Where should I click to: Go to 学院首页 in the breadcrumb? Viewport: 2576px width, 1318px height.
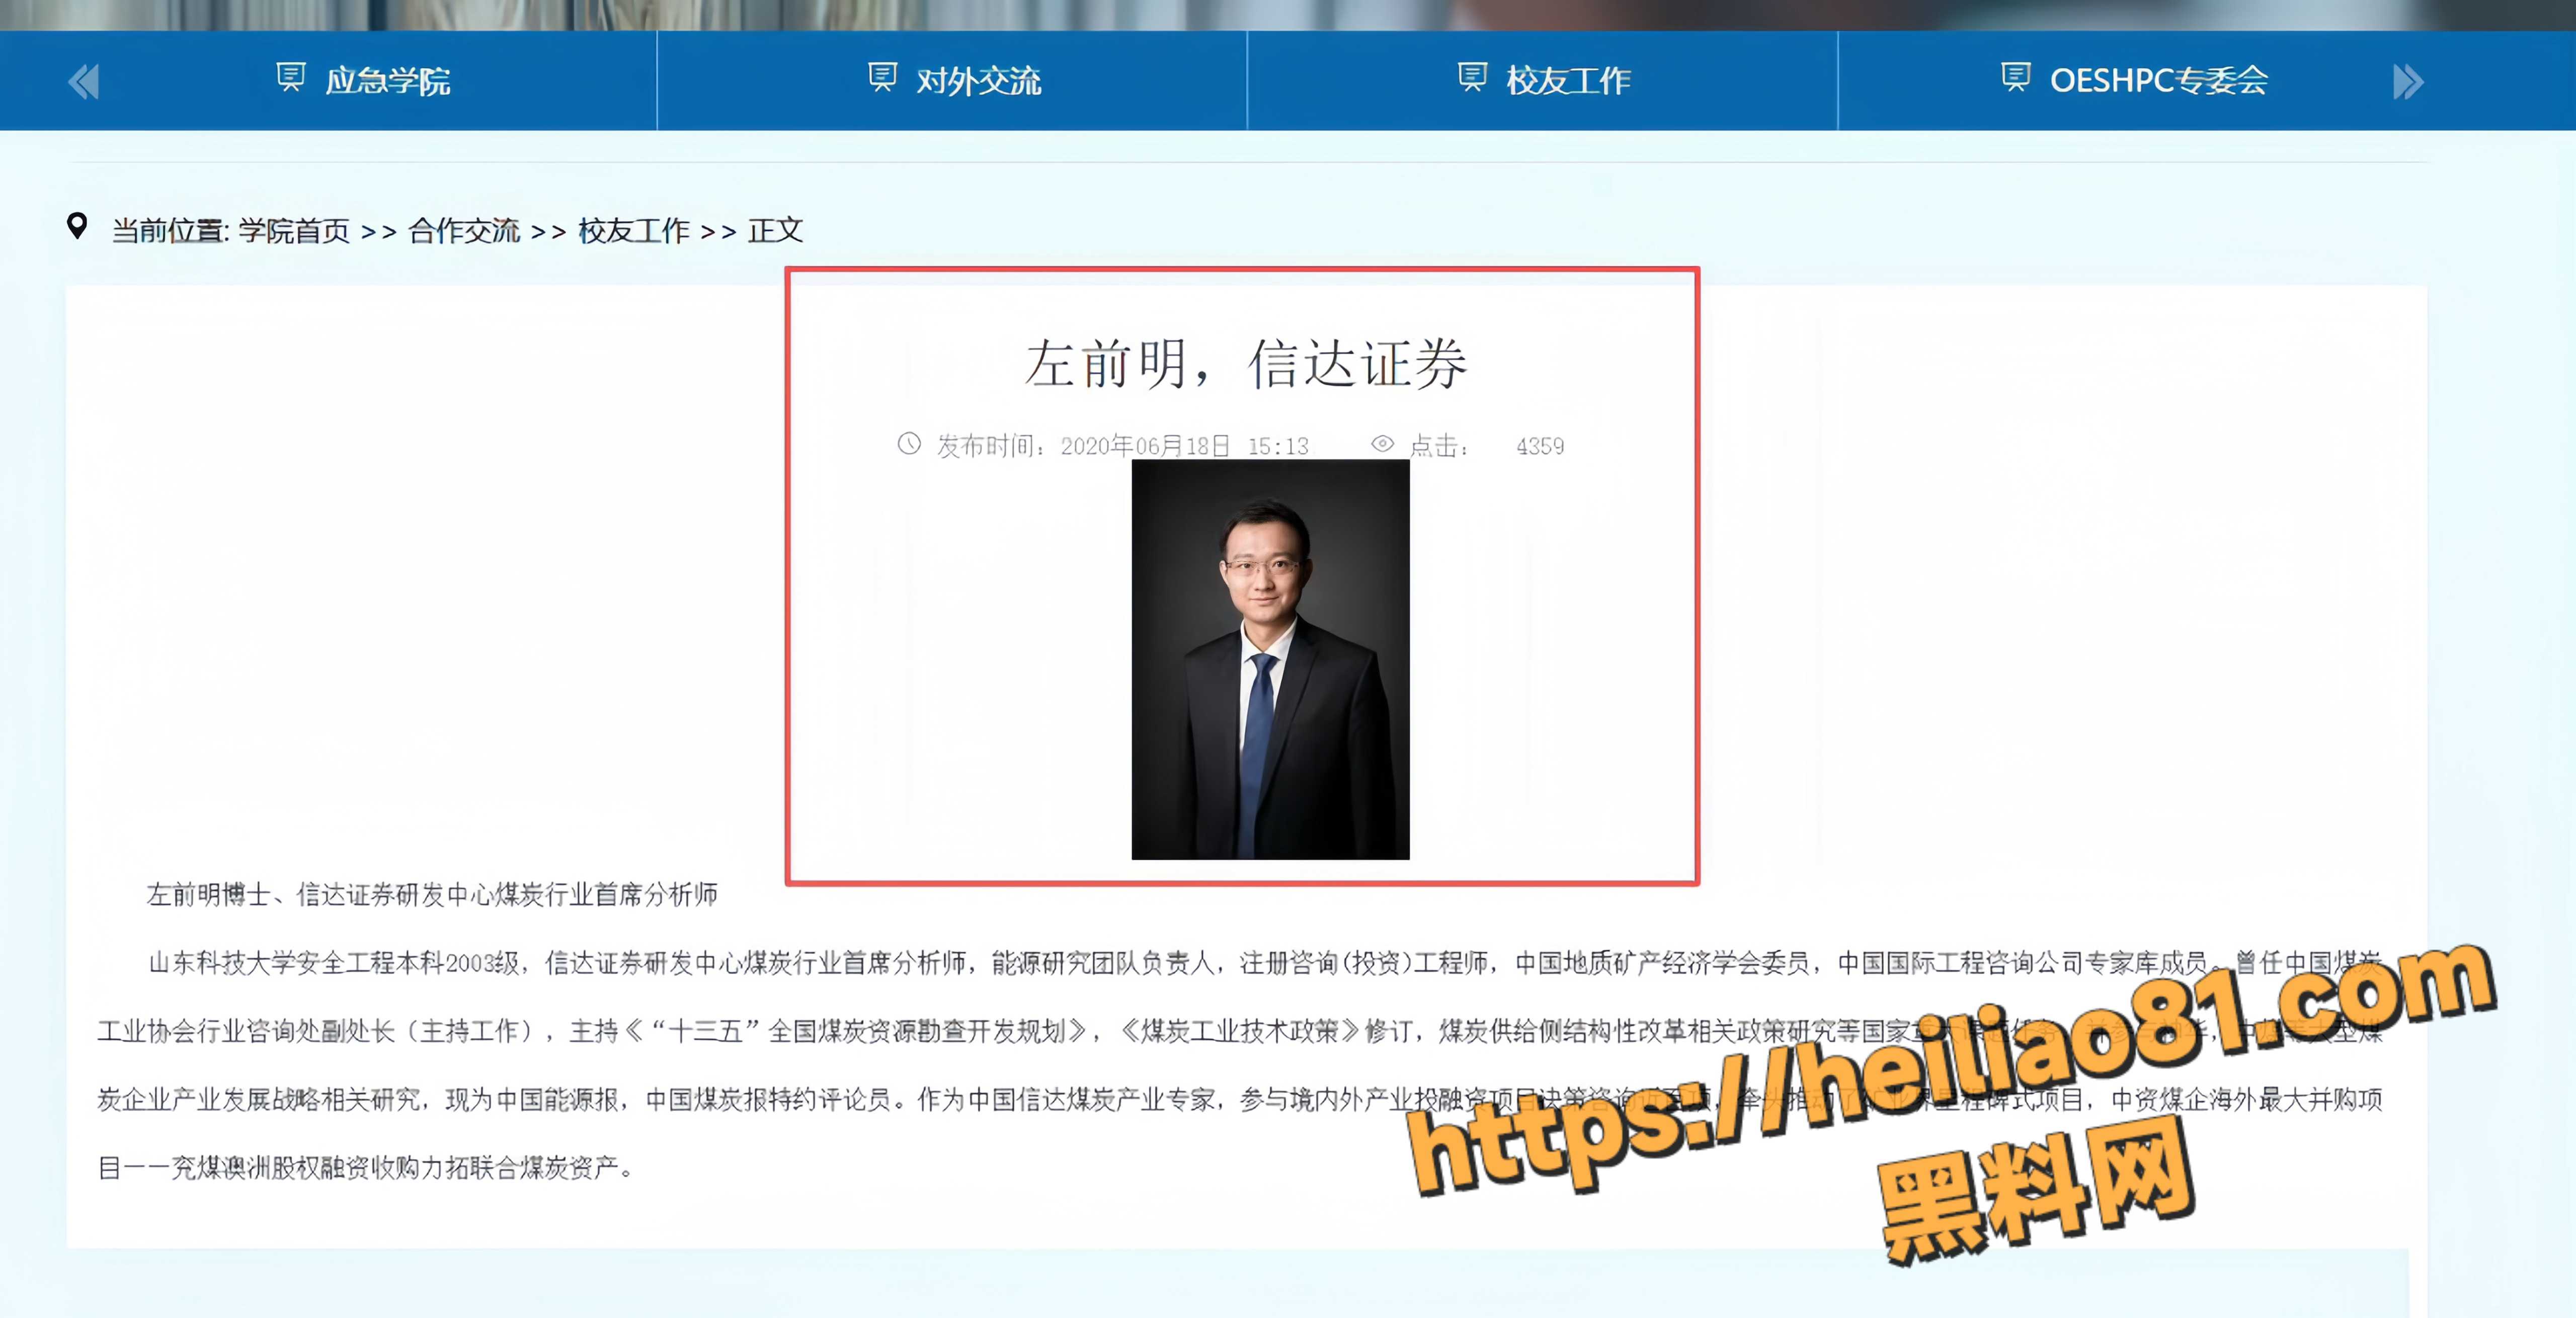coord(294,231)
